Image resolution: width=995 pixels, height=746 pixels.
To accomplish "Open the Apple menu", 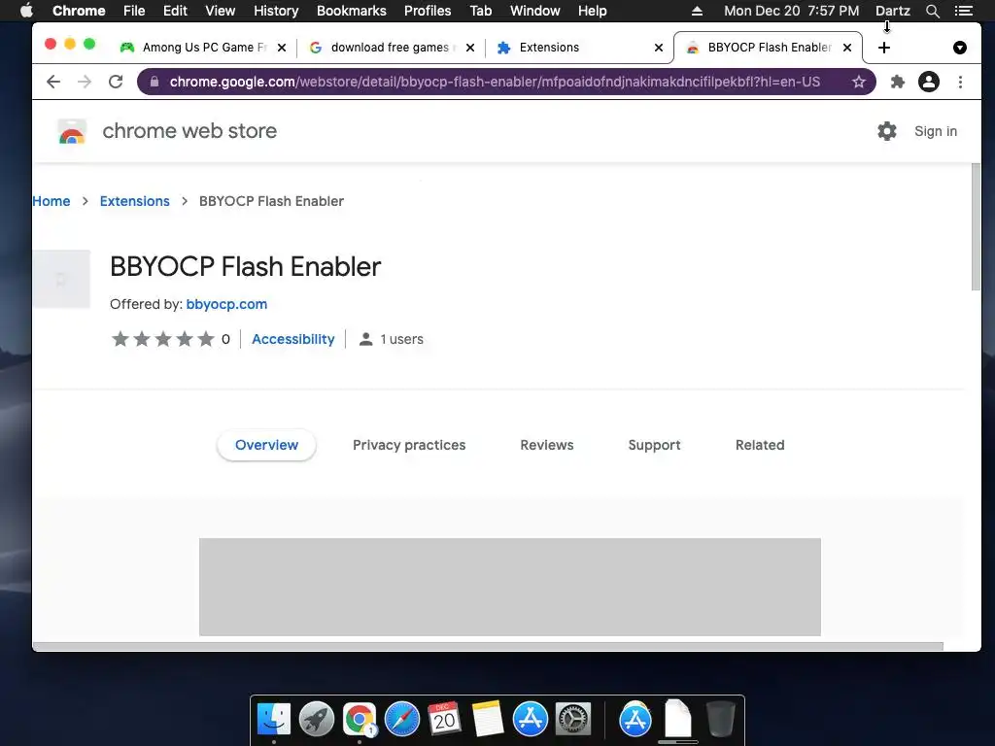I will click(x=25, y=11).
